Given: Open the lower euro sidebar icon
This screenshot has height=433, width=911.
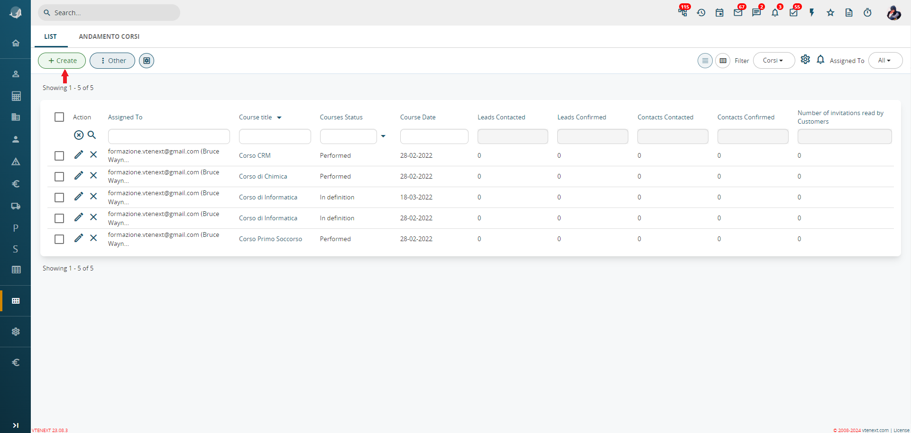Looking at the screenshot, I should point(16,362).
